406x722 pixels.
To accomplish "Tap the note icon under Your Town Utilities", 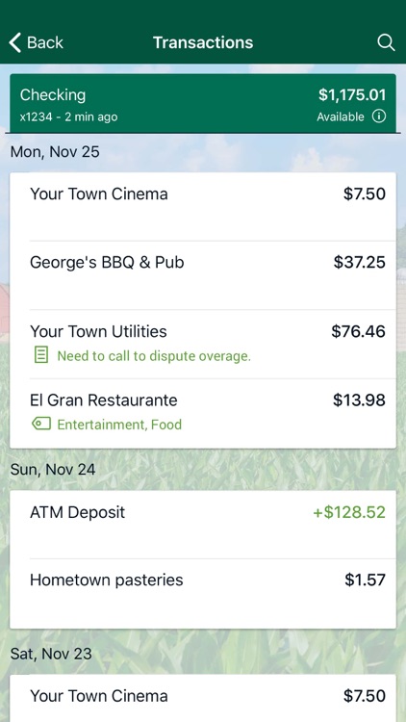I will tap(41, 355).
